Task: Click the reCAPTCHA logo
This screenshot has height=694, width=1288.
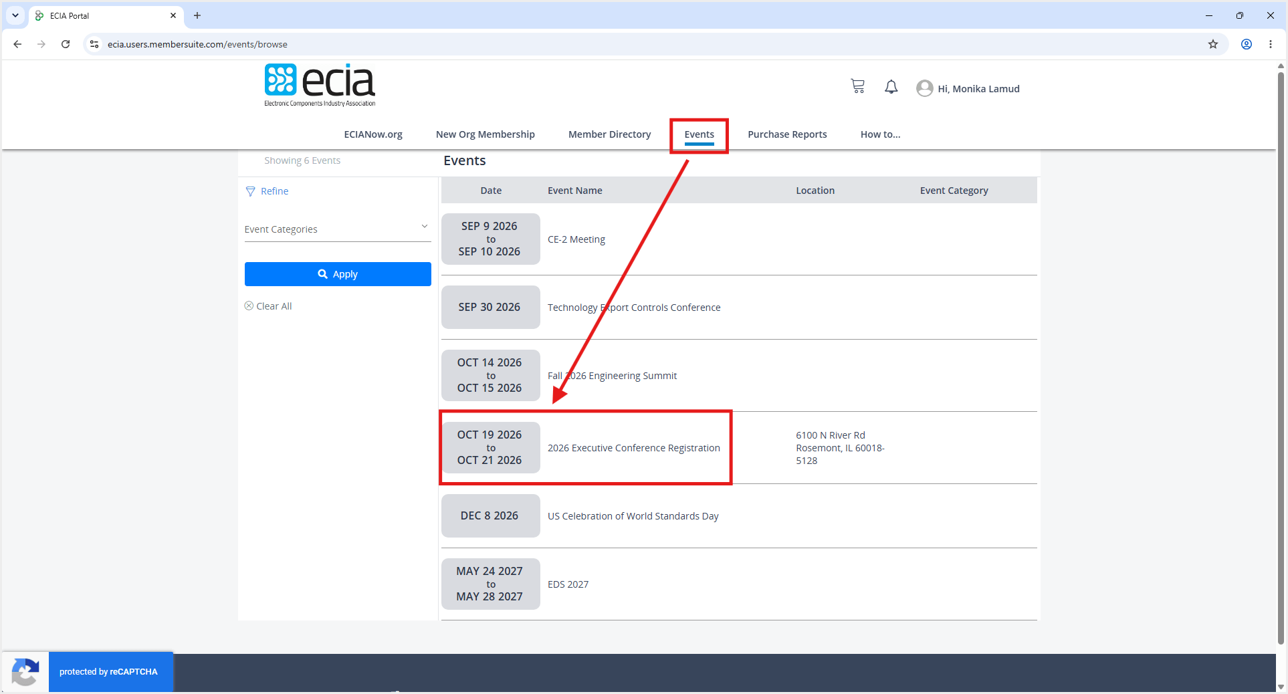Action: [25, 671]
